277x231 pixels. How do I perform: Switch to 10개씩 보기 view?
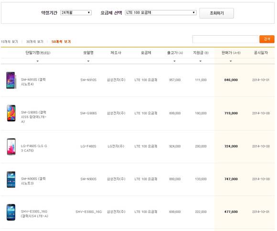pos(10,41)
